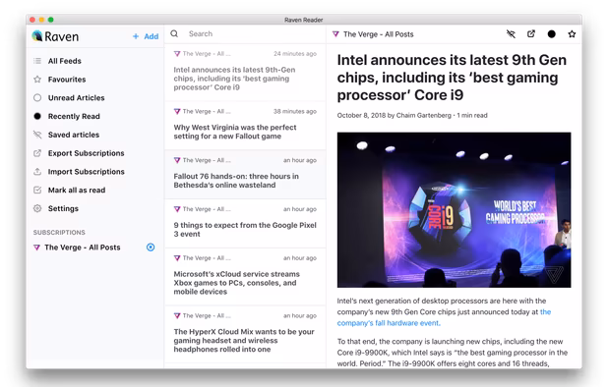Click Import Subscriptions
The width and height of the screenshot is (608, 387).
click(86, 172)
